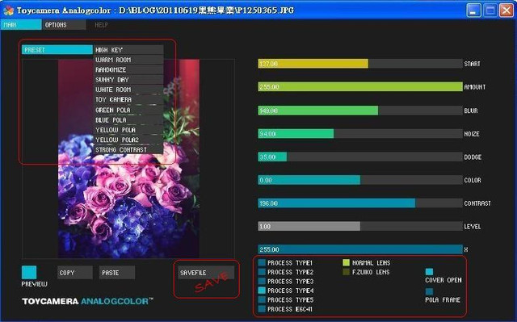
Task: Choose the SUNNY DAY preset
Action: pyautogui.click(x=128, y=80)
